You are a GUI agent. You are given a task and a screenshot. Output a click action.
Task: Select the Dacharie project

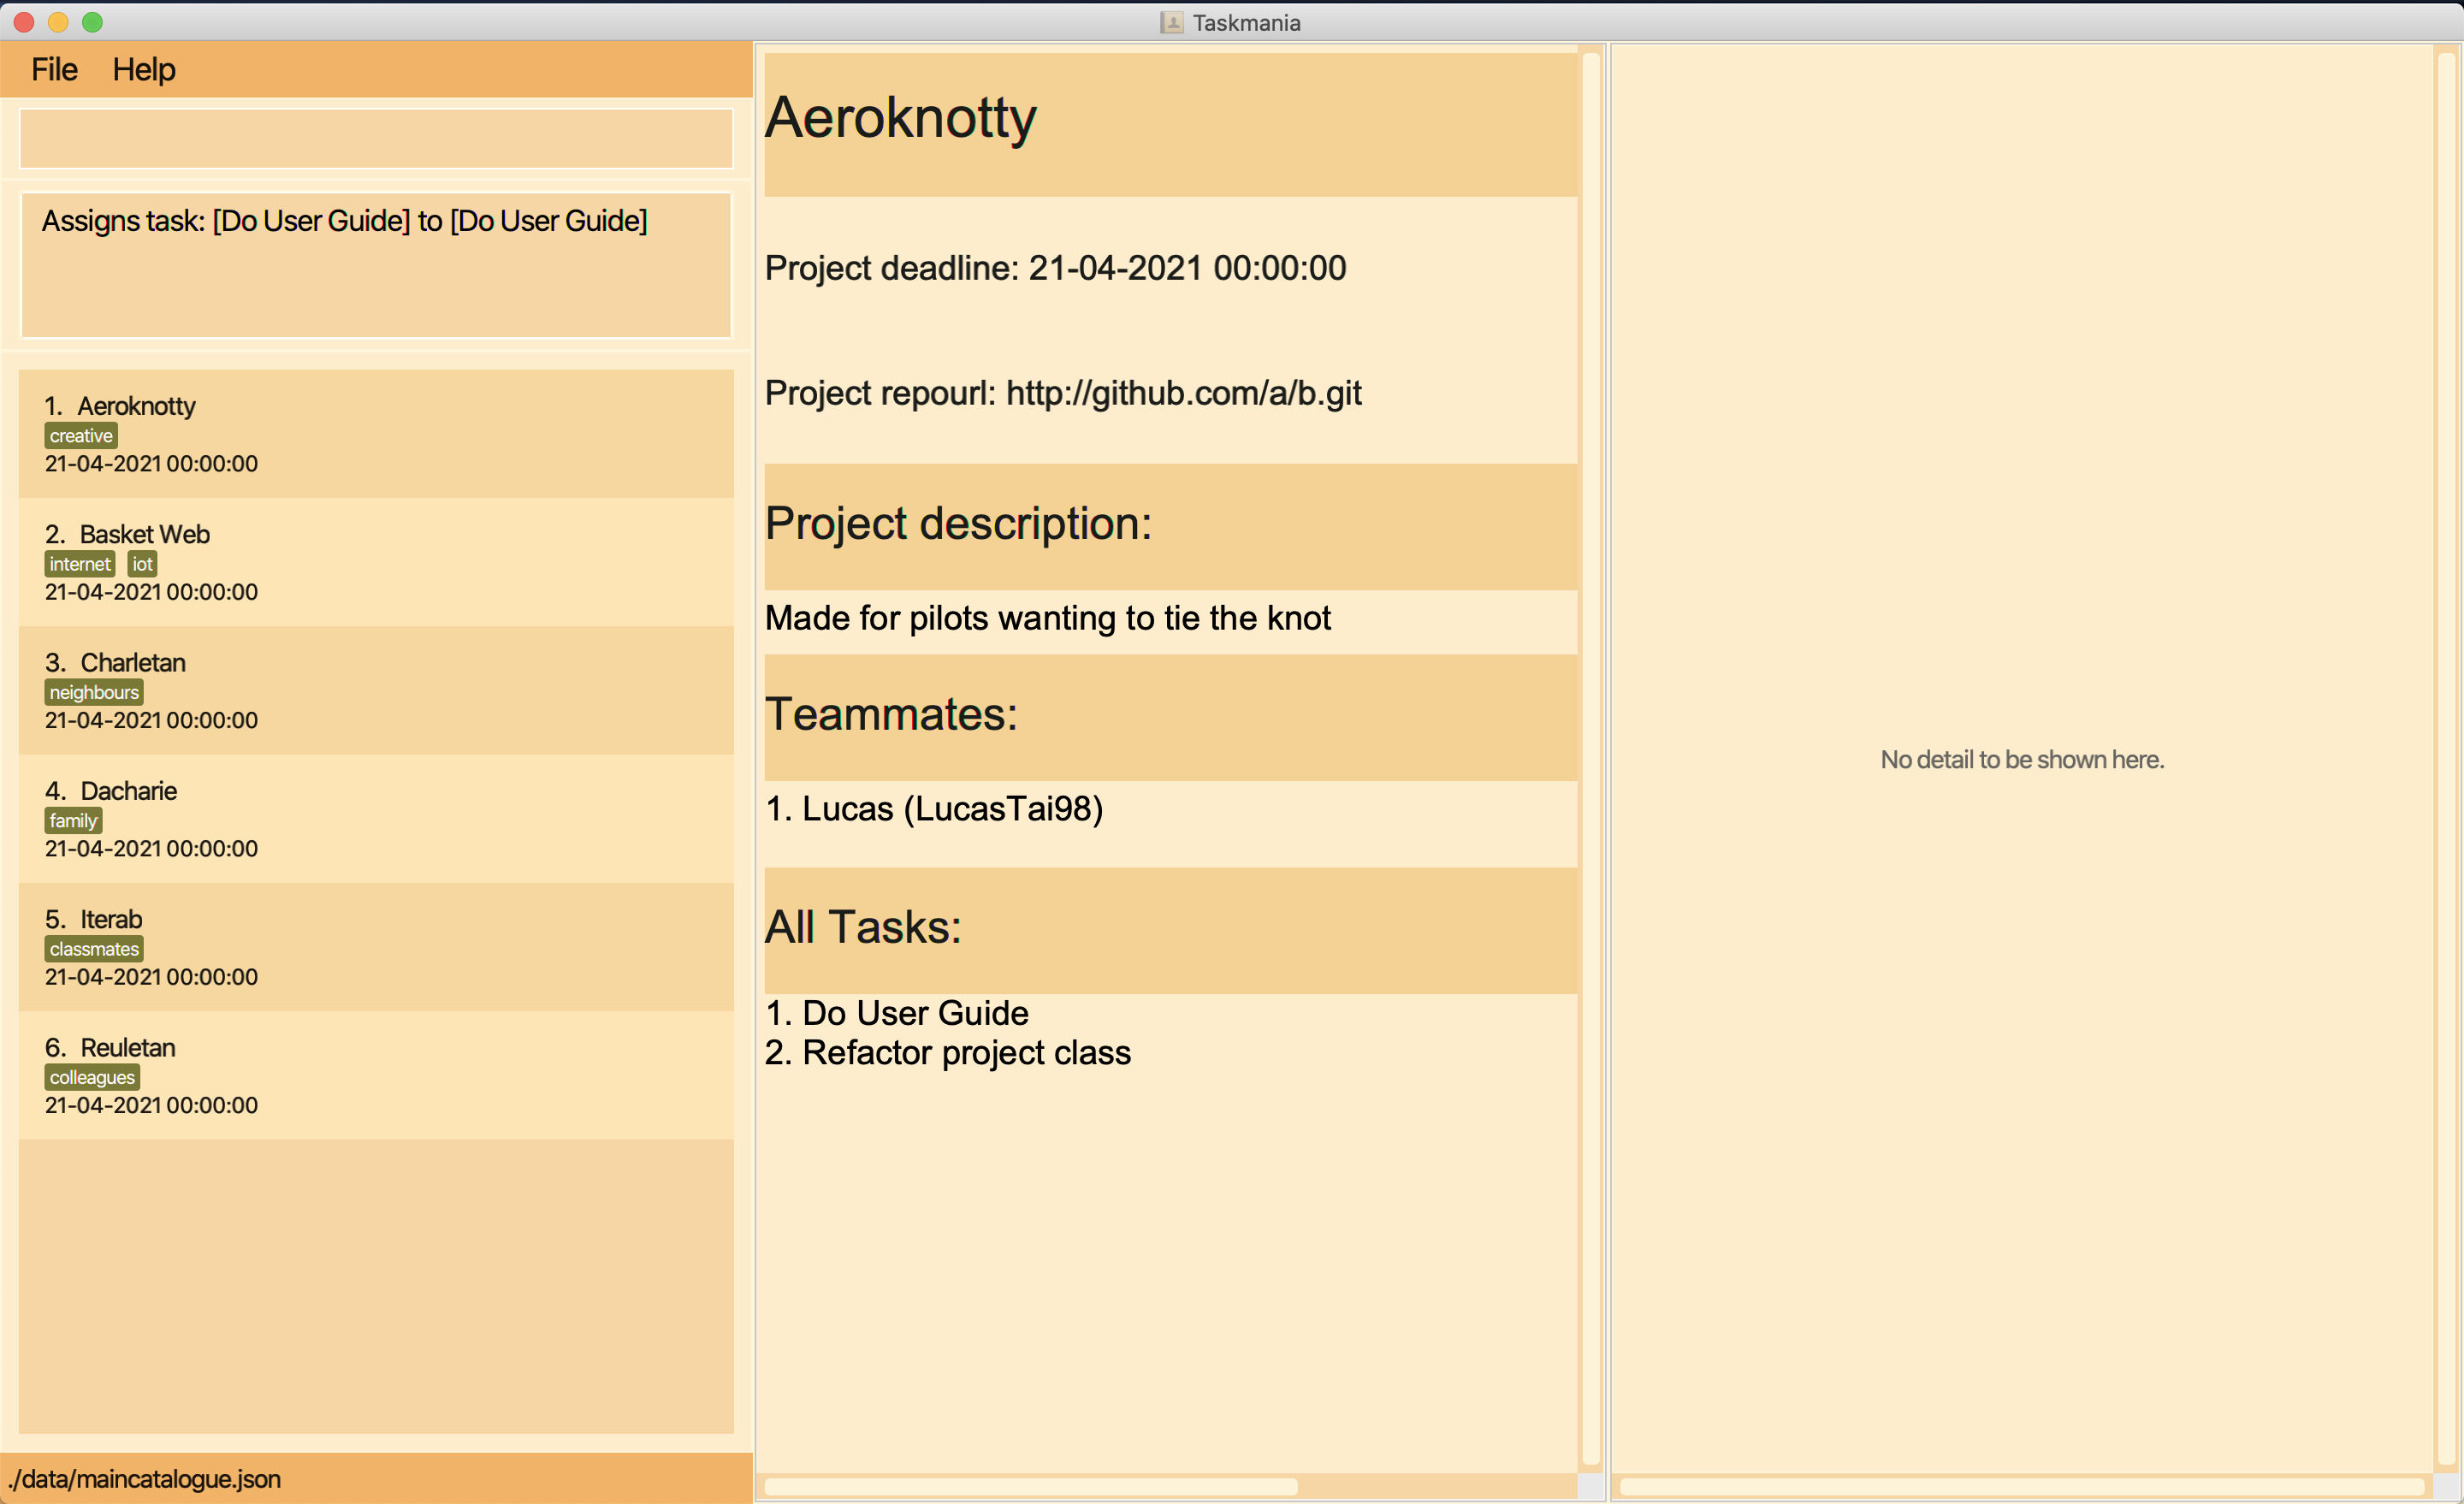[376, 818]
